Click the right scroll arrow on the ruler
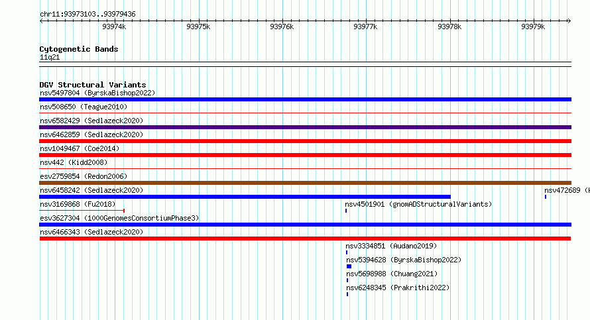This screenshot has height=320, width=590. click(569, 21)
